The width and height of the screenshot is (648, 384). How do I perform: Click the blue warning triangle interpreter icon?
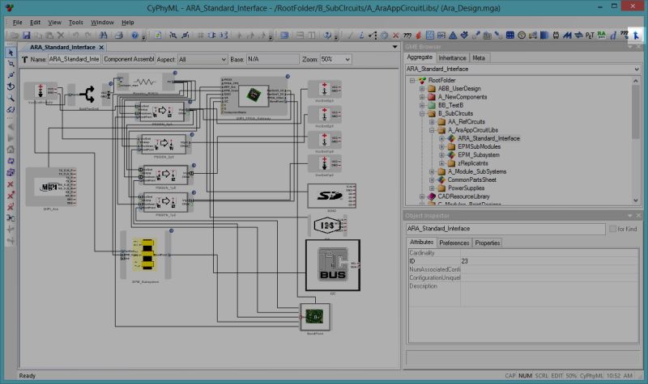453,36
